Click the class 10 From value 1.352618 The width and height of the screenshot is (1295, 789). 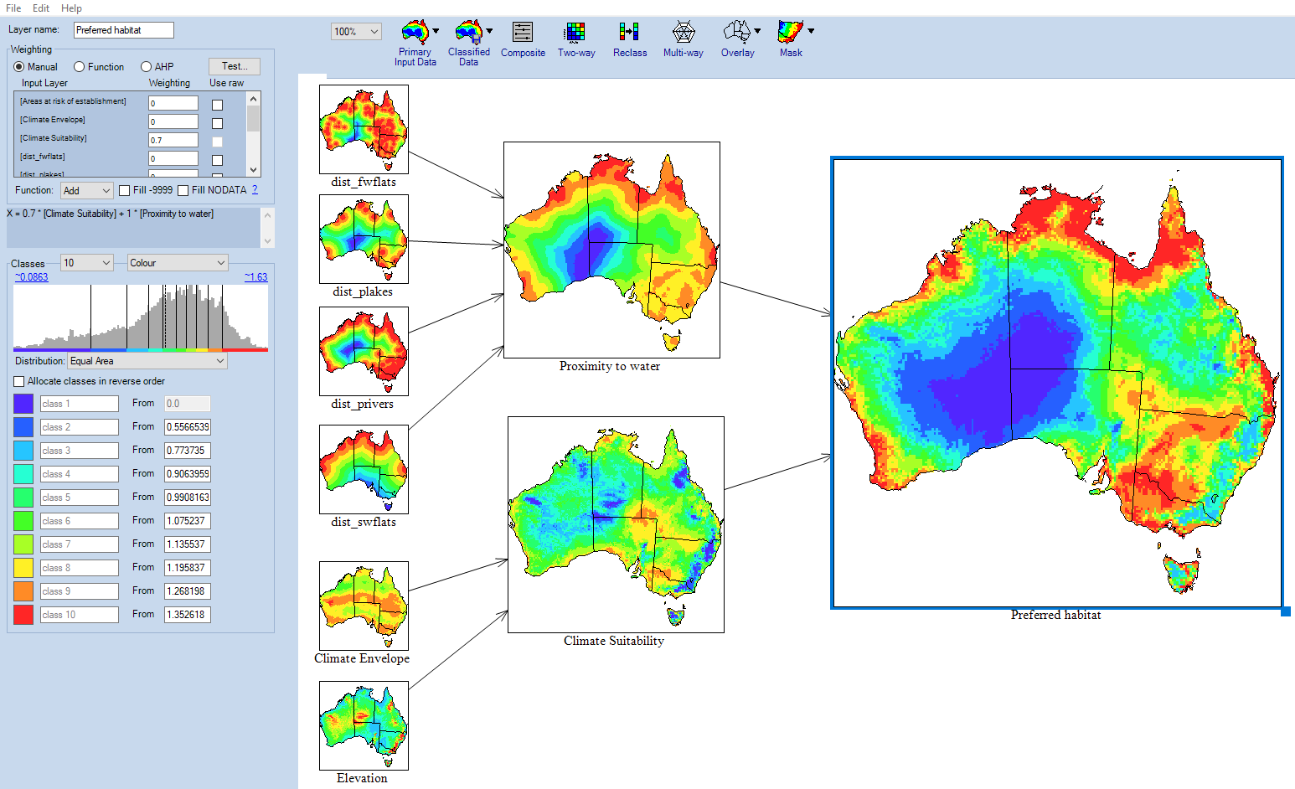[x=188, y=615]
